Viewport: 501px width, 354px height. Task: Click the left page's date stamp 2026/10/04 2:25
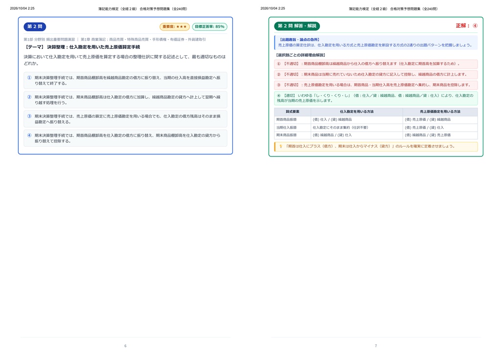coord(22,8)
